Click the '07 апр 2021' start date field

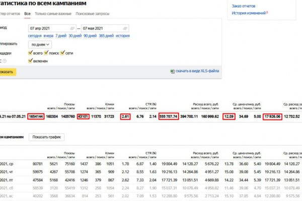click(52, 29)
